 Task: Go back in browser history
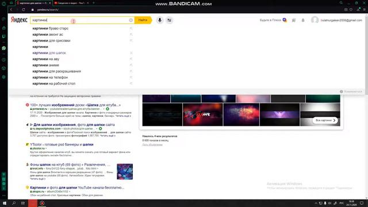coord(11,10)
